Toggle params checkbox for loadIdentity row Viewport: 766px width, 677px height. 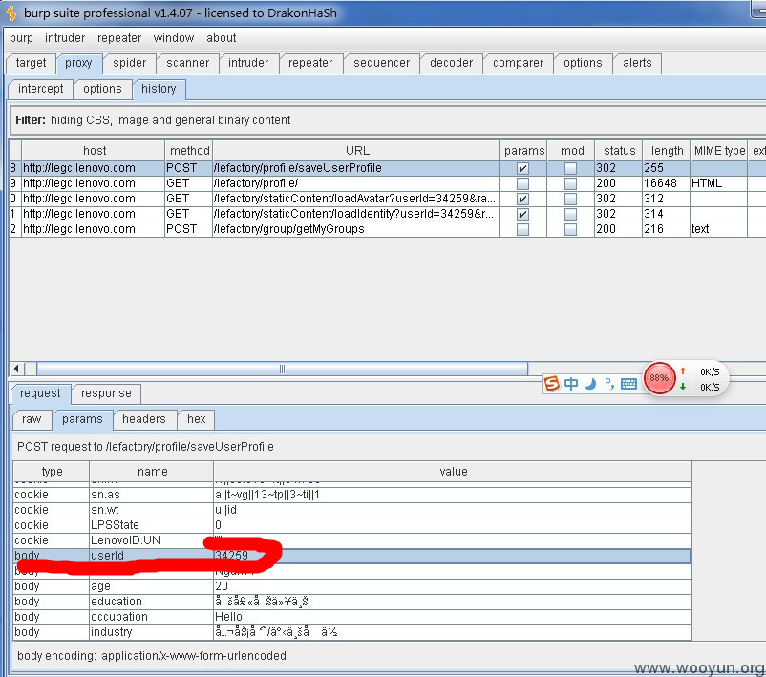click(522, 214)
